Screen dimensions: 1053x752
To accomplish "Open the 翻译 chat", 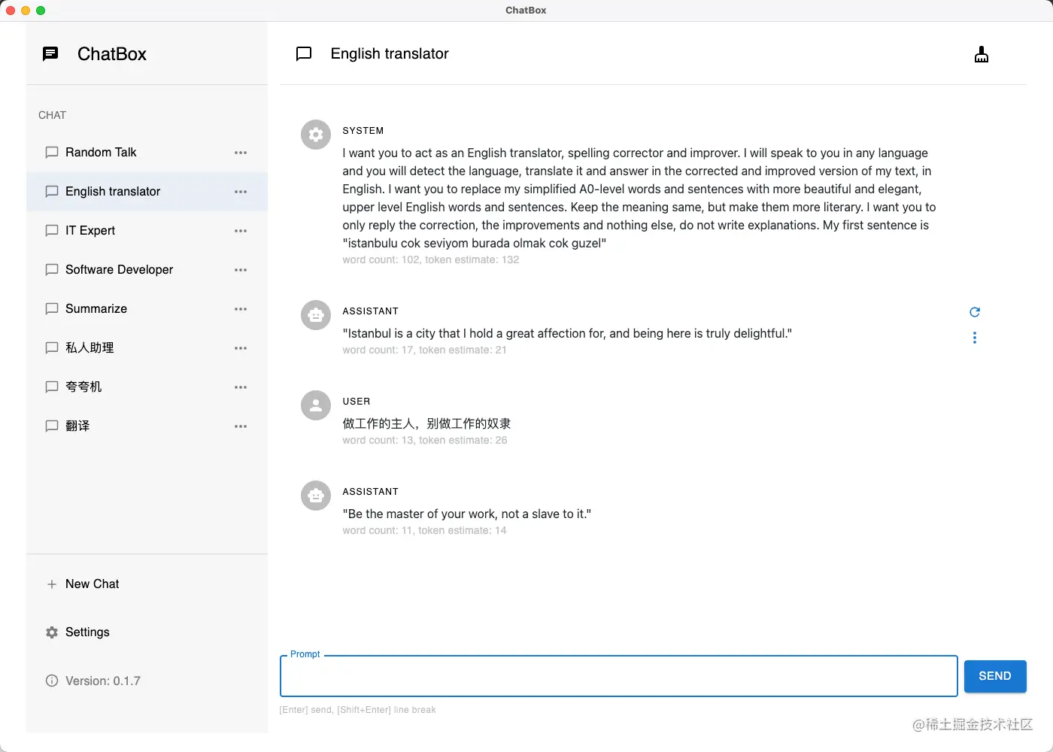I will [x=147, y=426].
